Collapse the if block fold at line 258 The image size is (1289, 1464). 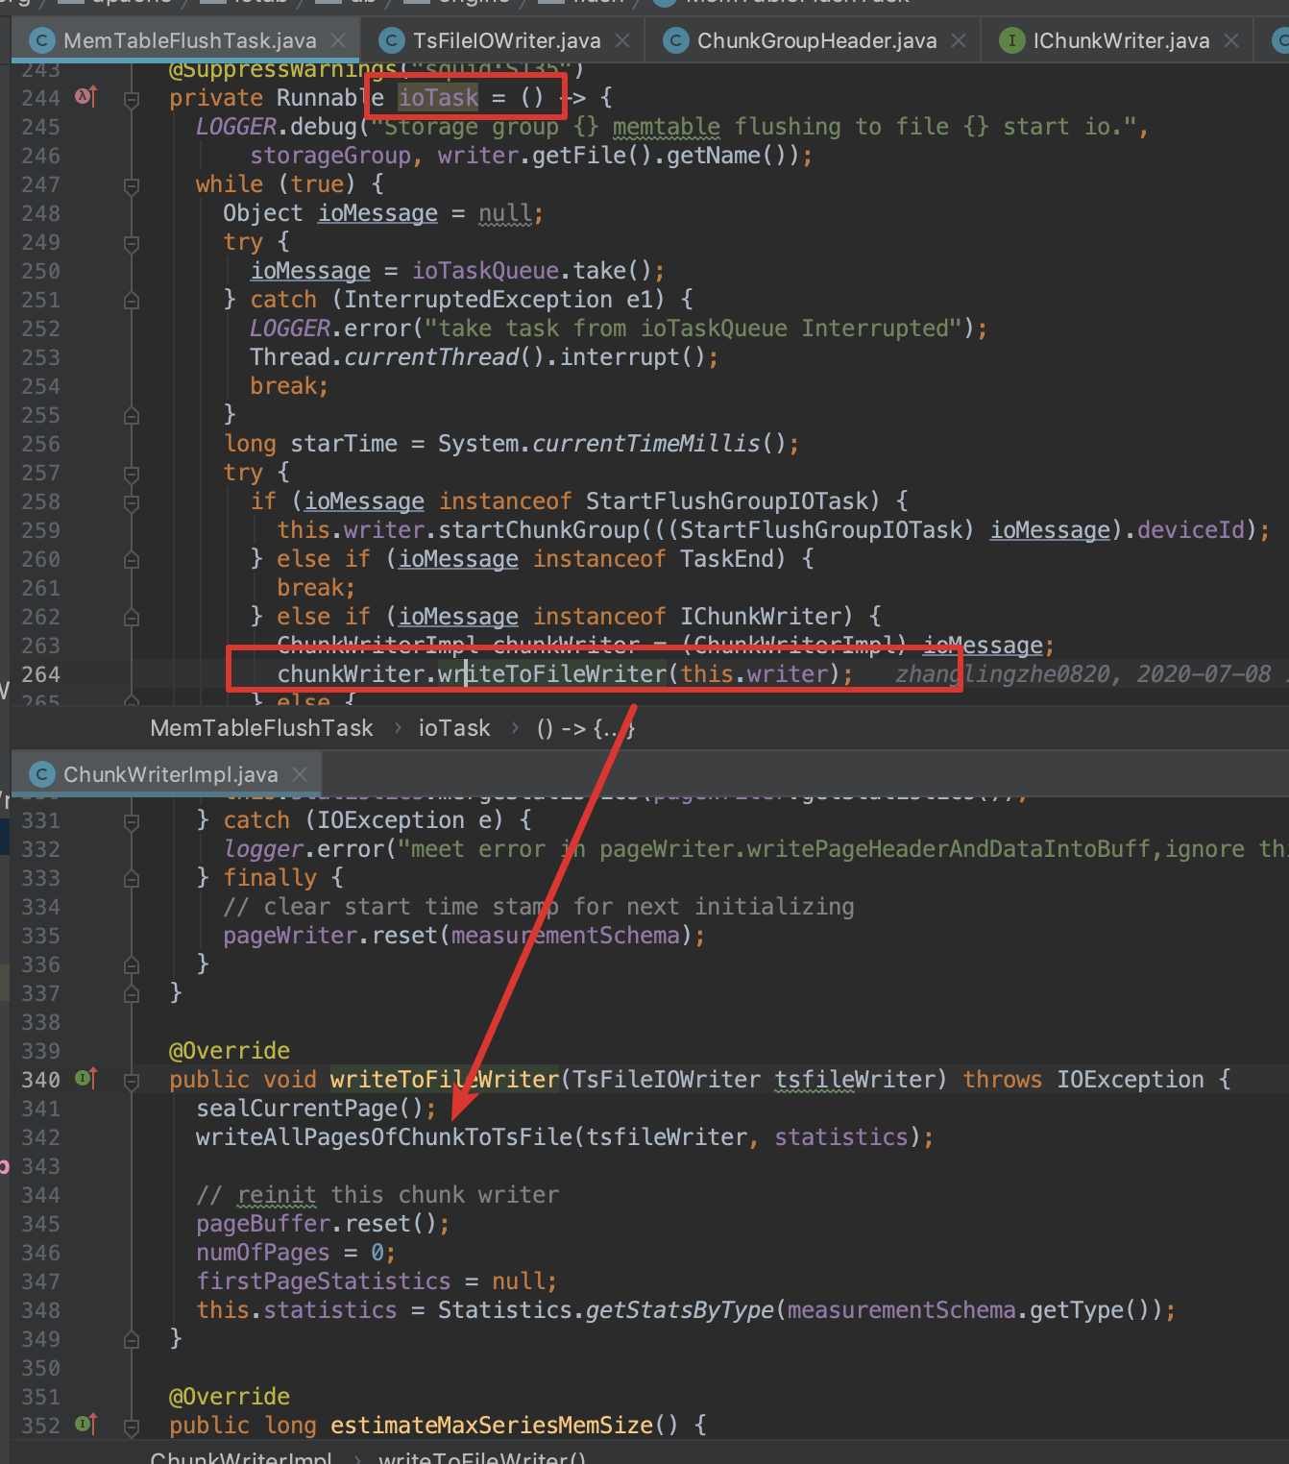coord(132,501)
